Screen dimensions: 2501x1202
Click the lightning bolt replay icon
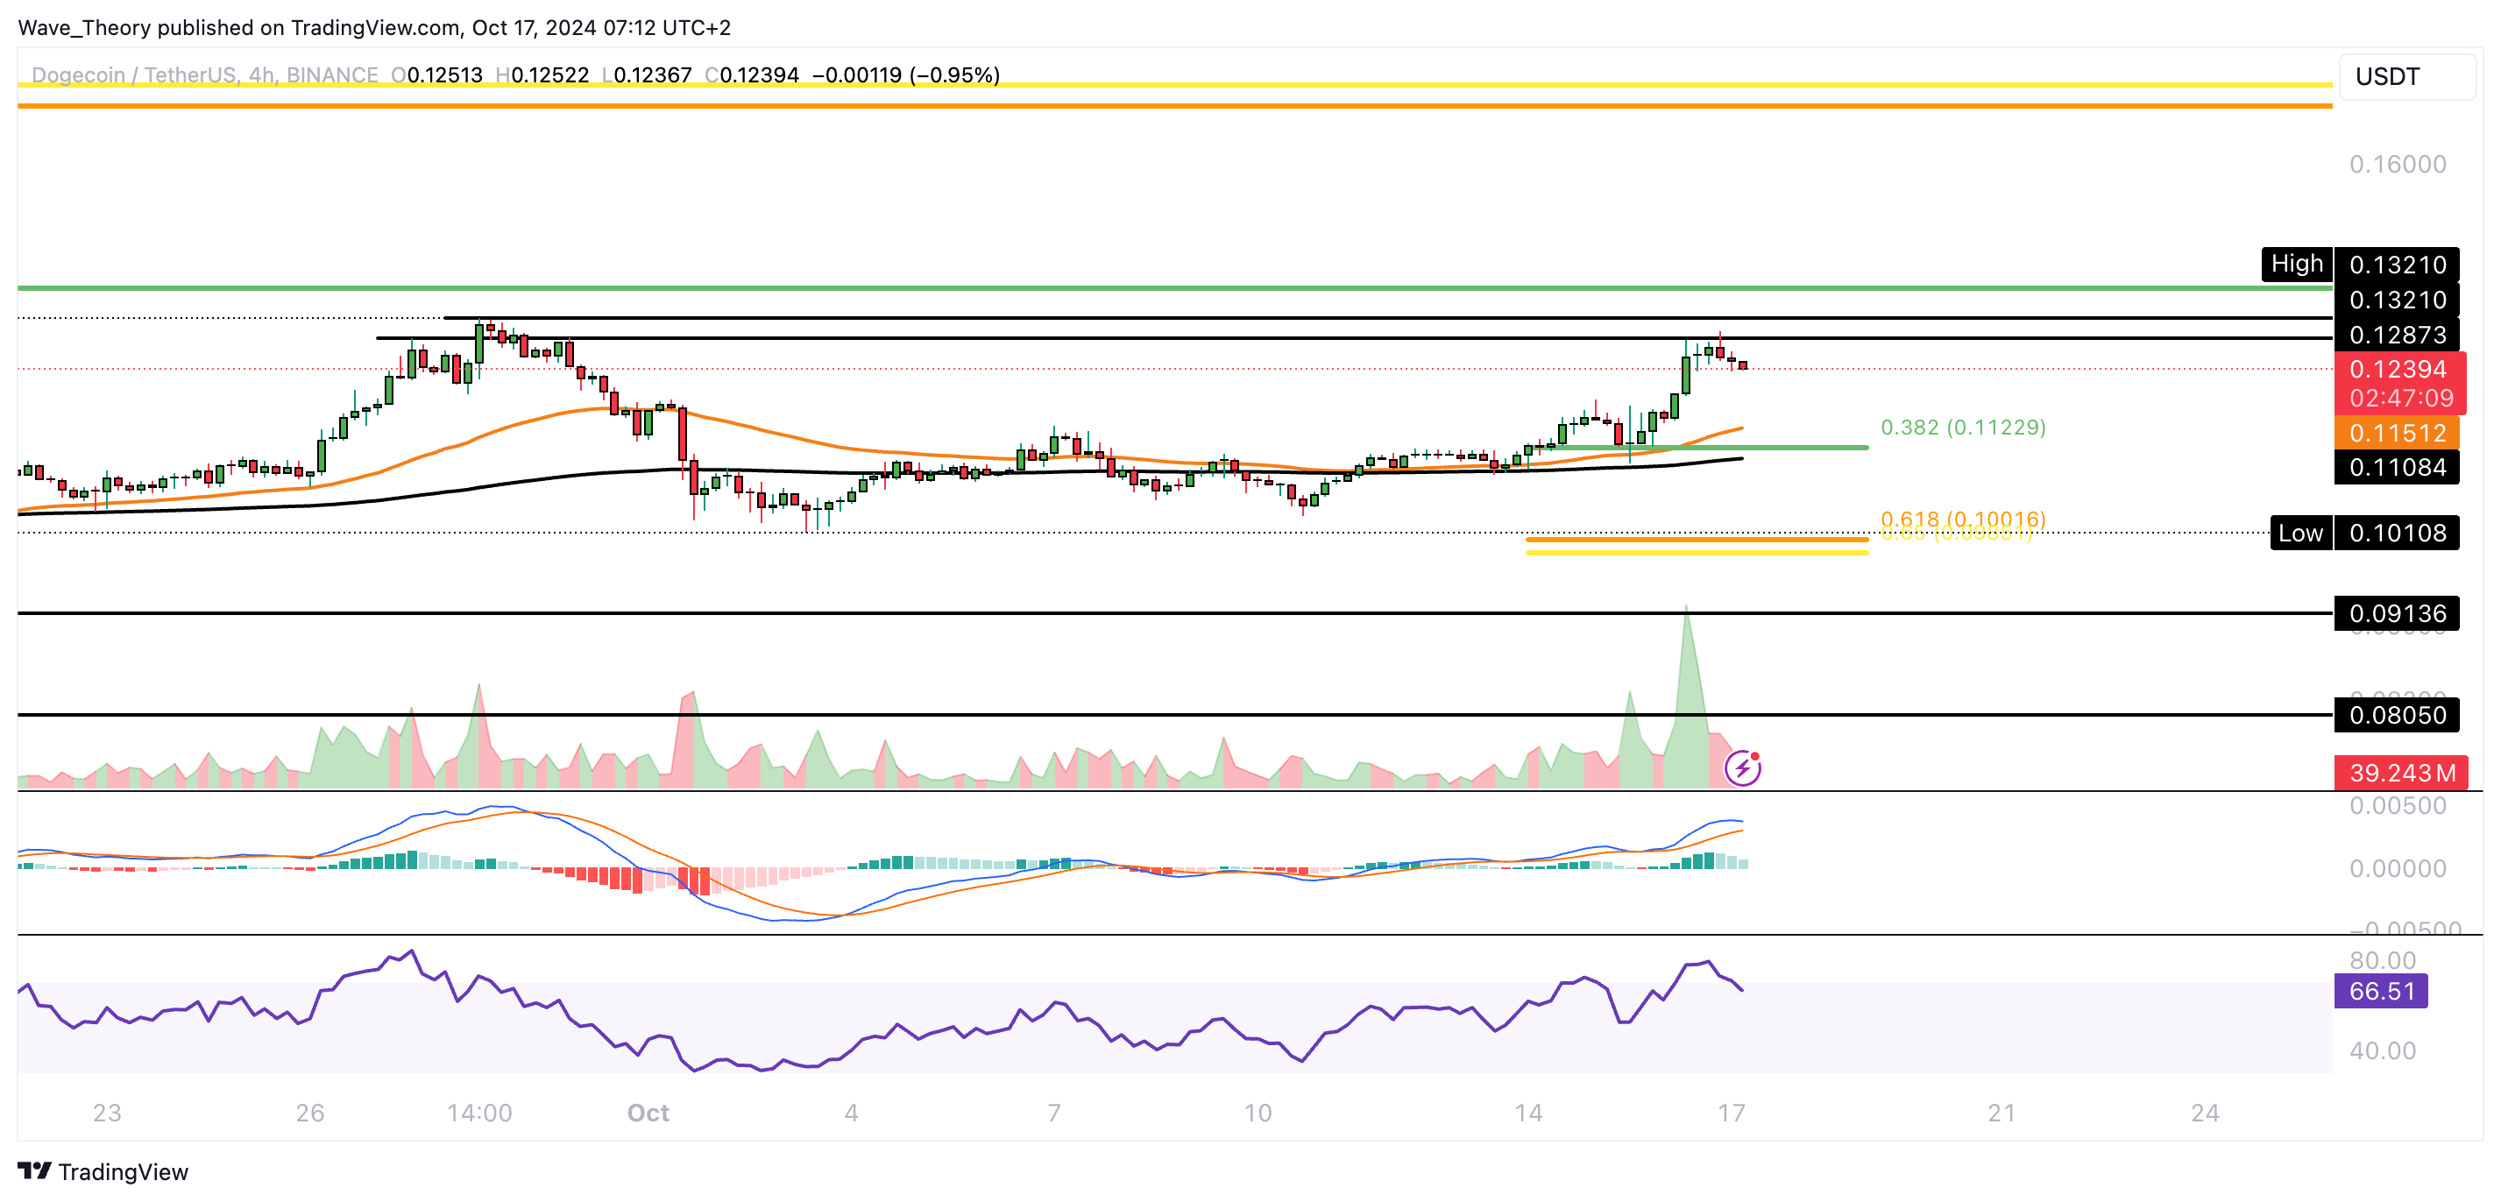point(1742,768)
